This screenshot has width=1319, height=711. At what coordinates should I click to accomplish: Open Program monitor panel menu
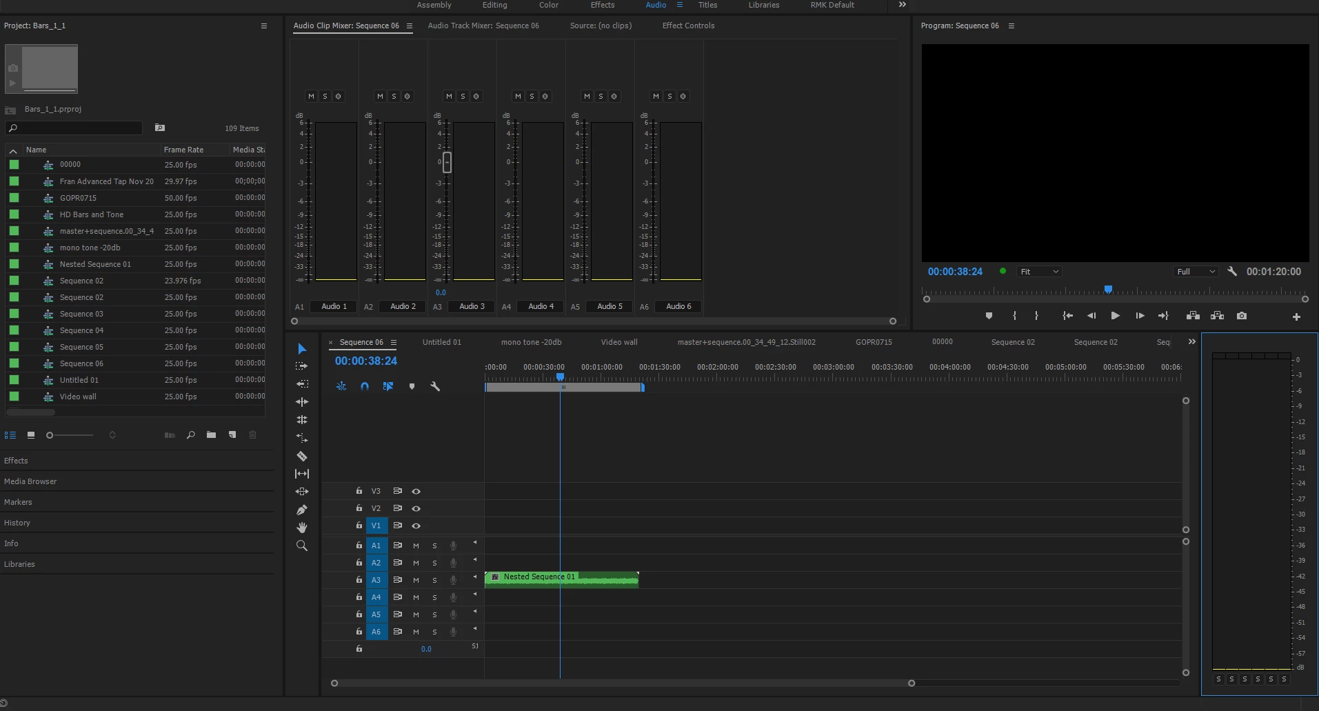point(1011,26)
